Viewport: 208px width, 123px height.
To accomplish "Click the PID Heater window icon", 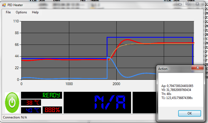I will point(4,5).
